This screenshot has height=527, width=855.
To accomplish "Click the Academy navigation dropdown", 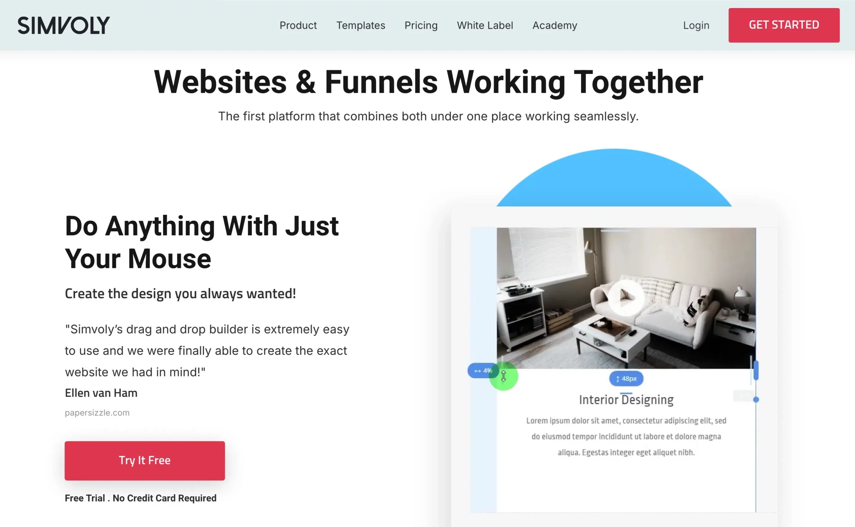I will [553, 26].
